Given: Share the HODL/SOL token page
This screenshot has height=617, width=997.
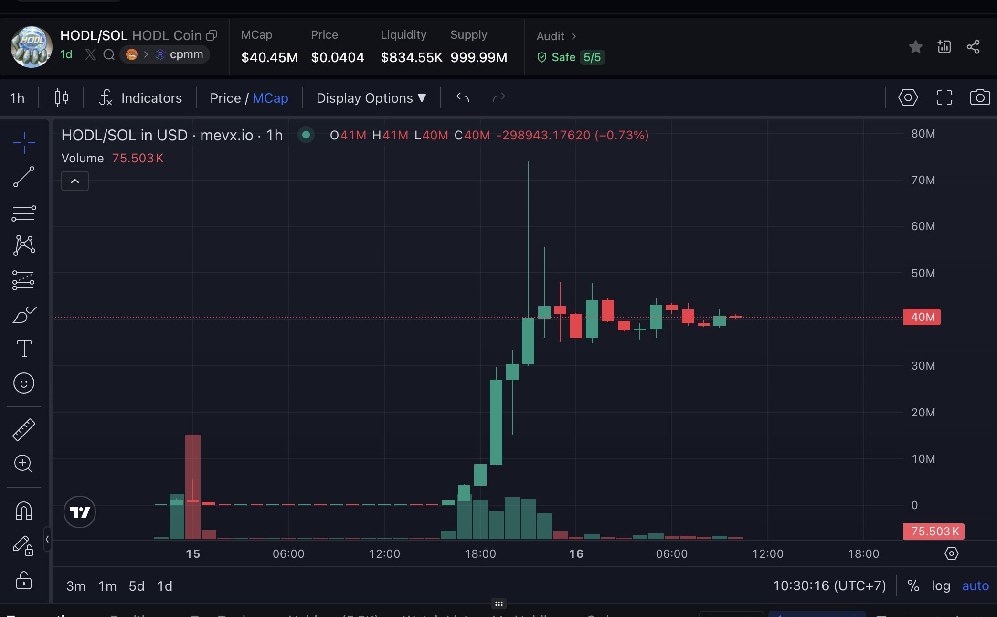Looking at the screenshot, I should pyautogui.click(x=973, y=46).
